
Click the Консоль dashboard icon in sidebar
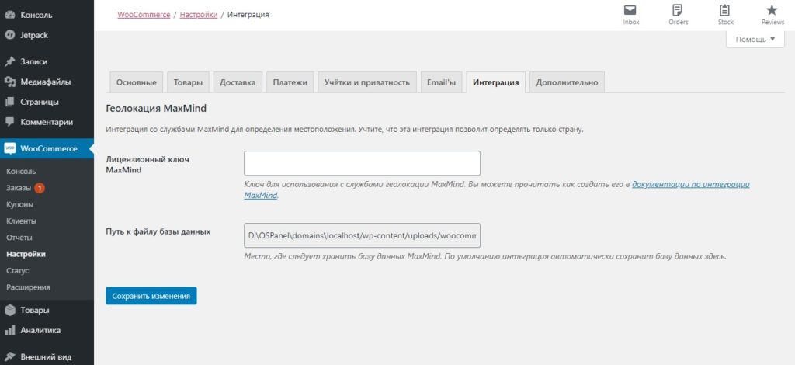[9, 15]
